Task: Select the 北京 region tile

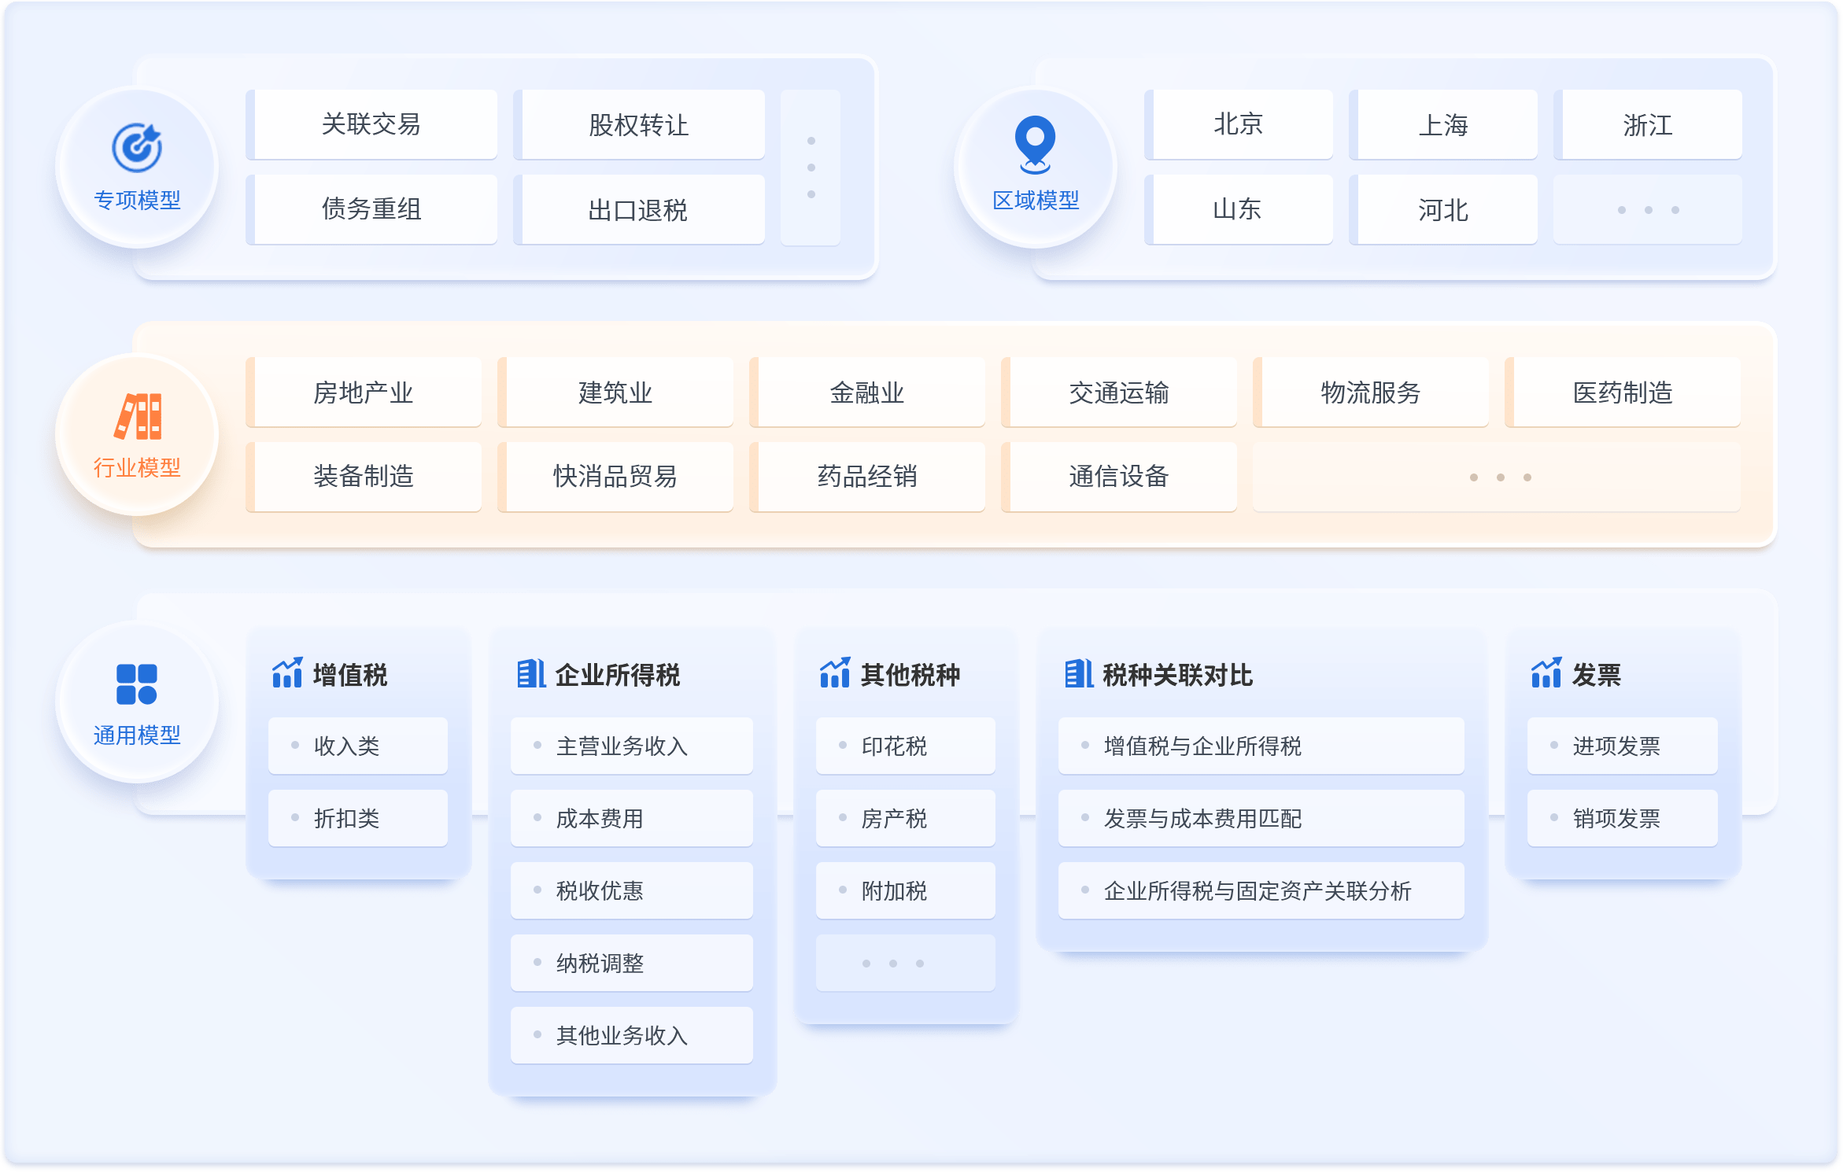Action: (1239, 124)
